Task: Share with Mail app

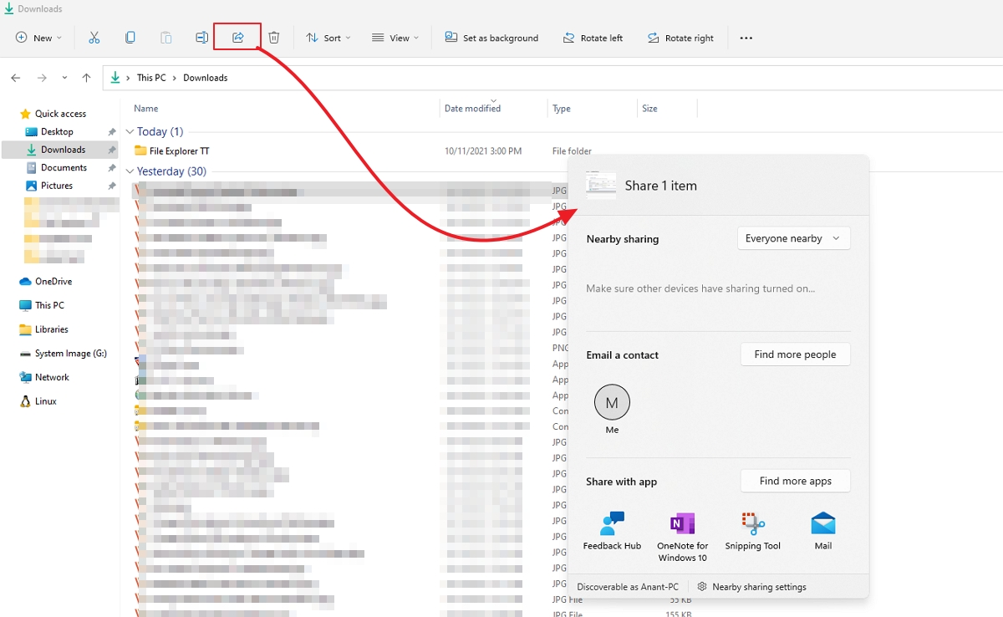Action: (x=823, y=531)
